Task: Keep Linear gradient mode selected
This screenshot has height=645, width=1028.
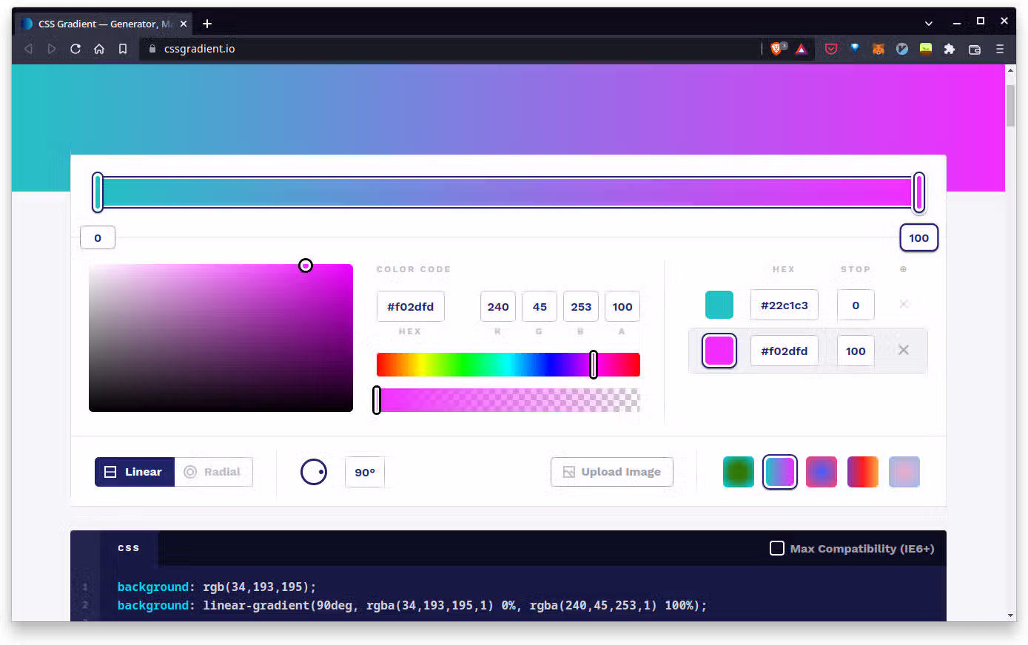Action: pos(134,471)
